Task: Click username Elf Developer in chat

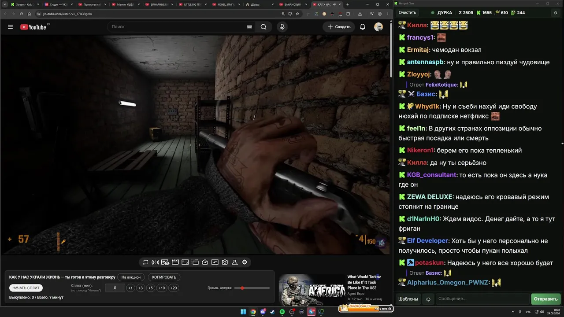Action: [427, 241]
